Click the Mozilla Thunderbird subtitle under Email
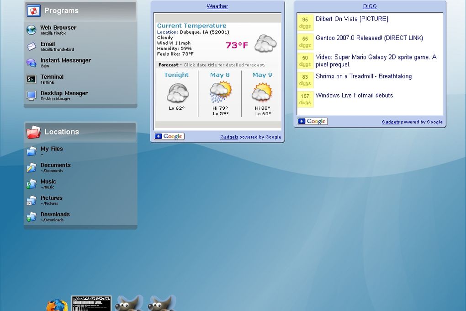Image resolution: width=466 pixels, height=311 pixels. click(x=58, y=50)
